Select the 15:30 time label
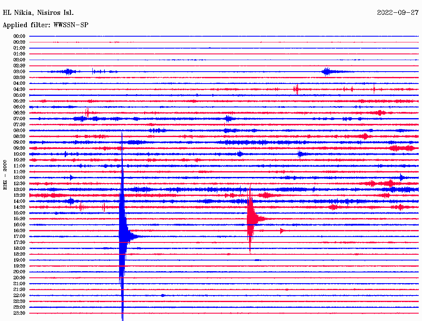The width and height of the screenshot is (422, 321). pos(19,219)
